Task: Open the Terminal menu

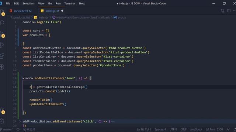Action: pos(70,3)
